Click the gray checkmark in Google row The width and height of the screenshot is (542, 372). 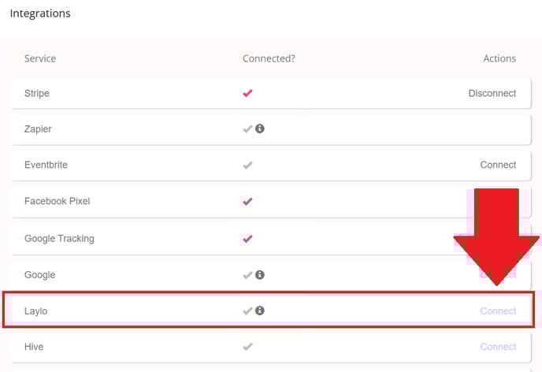click(x=247, y=275)
